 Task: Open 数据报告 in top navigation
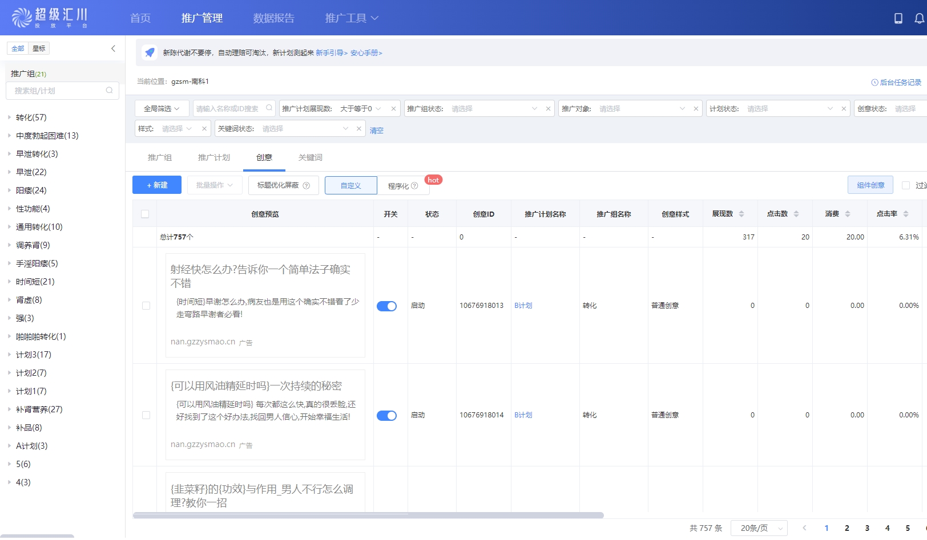coord(273,18)
